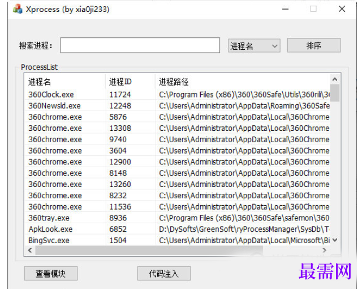Select the 360Newsld.exe process row
The height and width of the screenshot is (289, 362).
click(x=177, y=105)
